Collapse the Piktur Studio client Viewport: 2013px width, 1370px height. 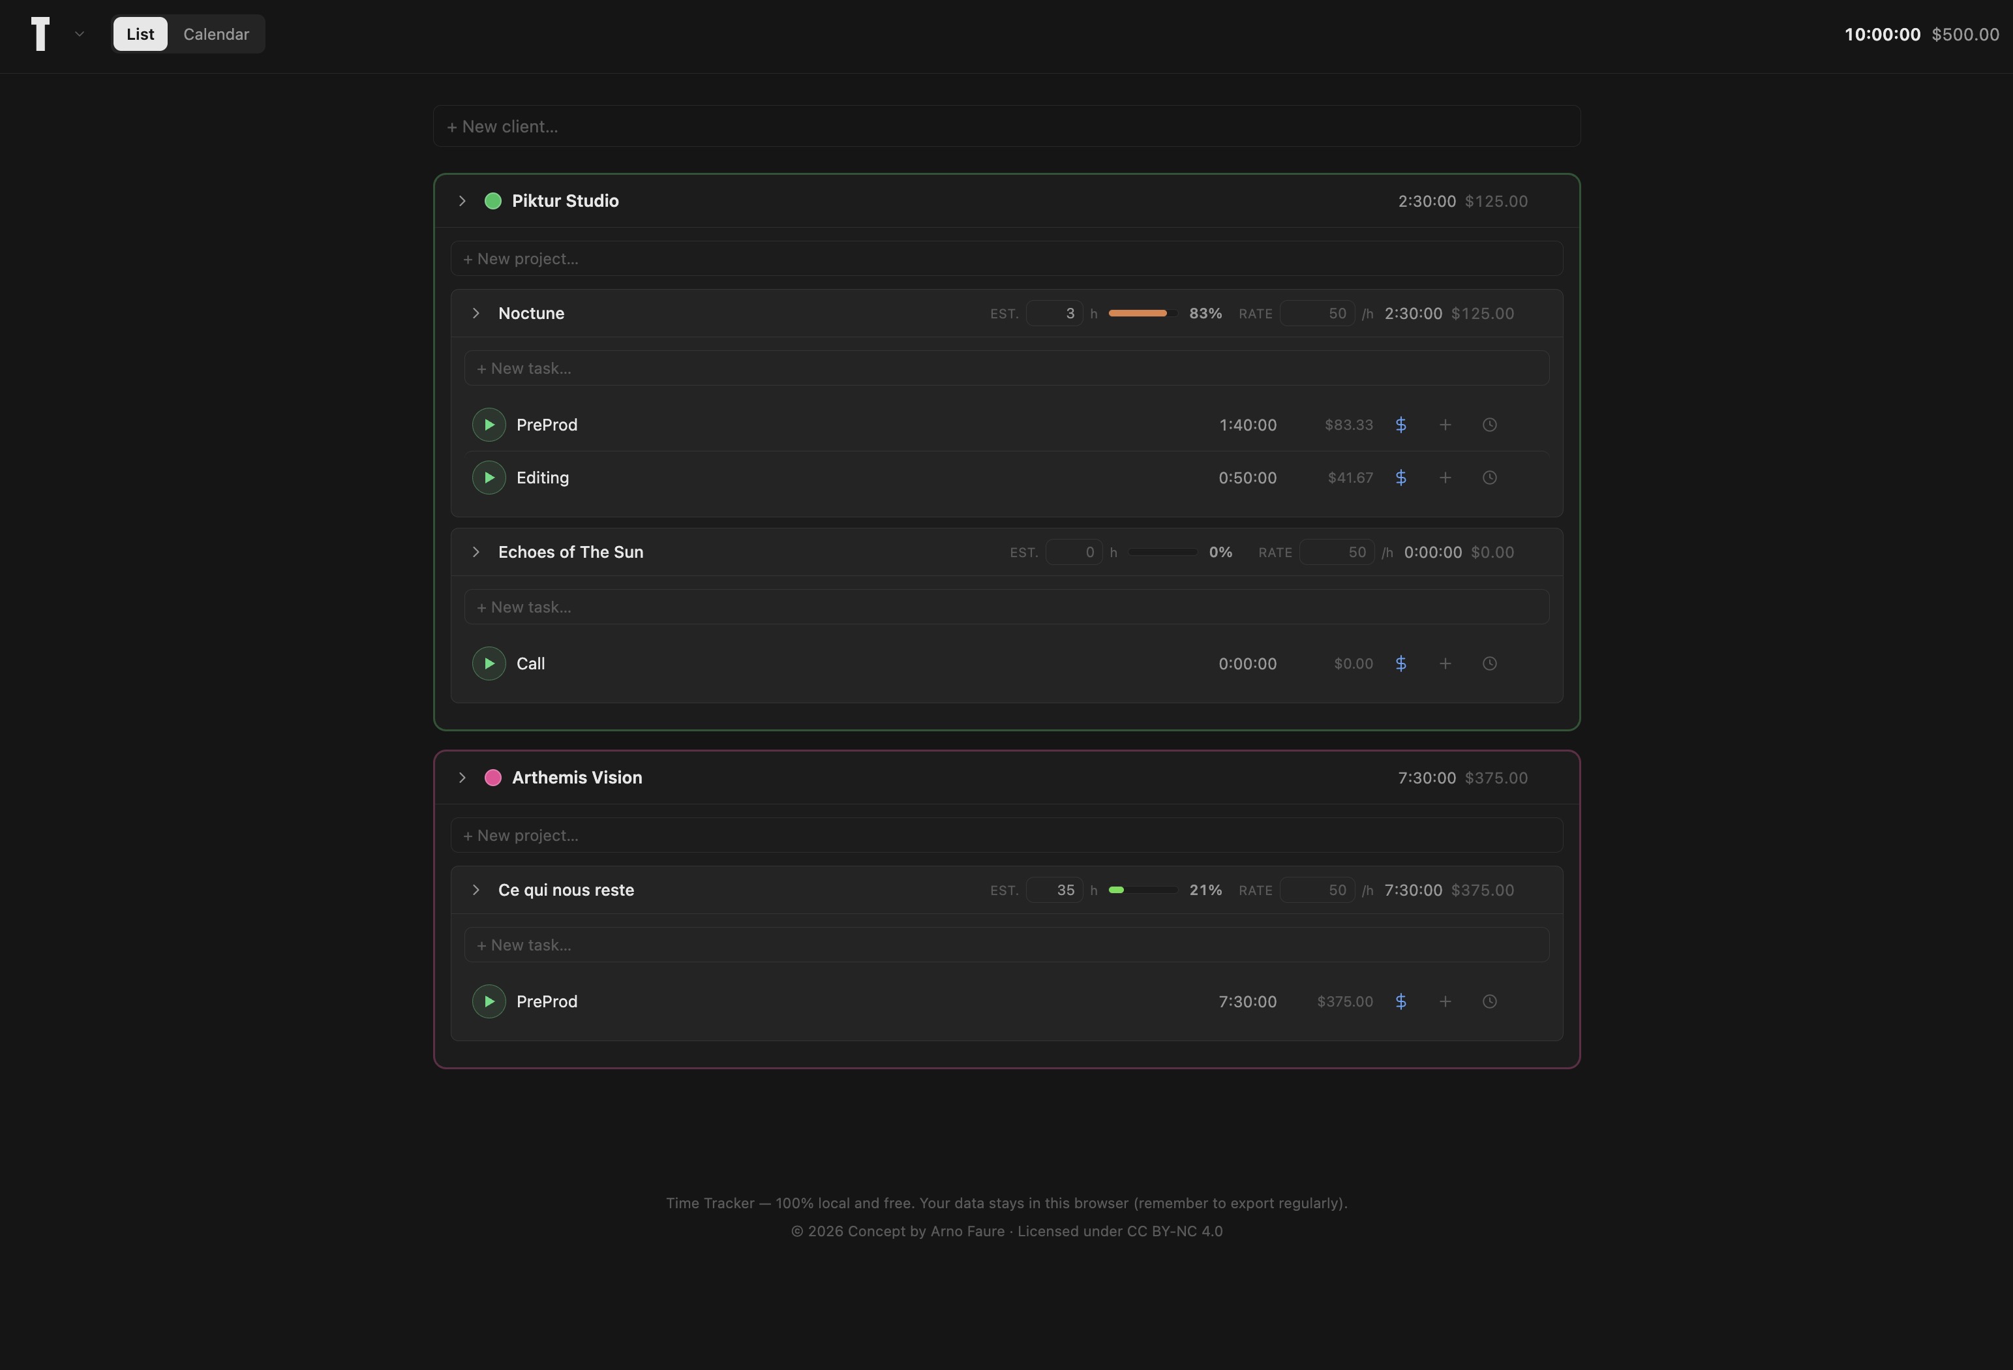[462, 201]
